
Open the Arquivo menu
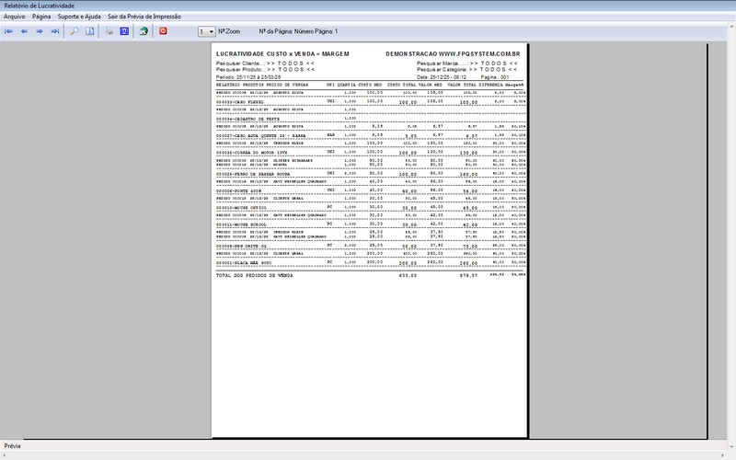tap(15, 17)
